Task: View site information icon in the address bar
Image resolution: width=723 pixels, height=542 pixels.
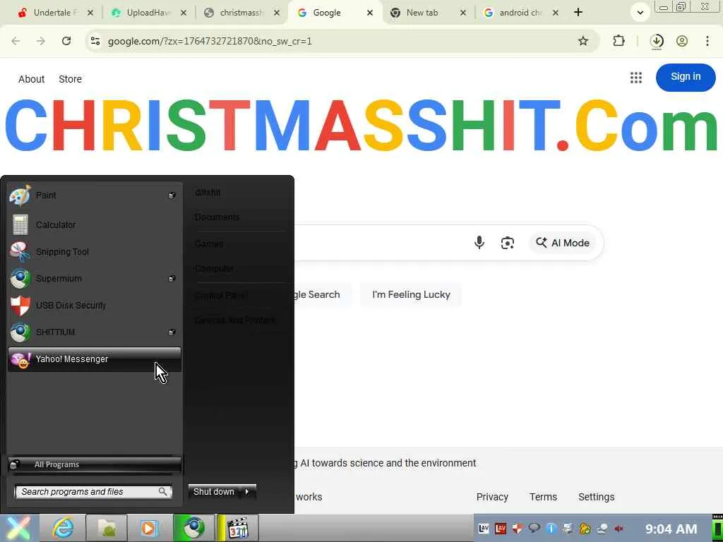Action: point(95,41)
